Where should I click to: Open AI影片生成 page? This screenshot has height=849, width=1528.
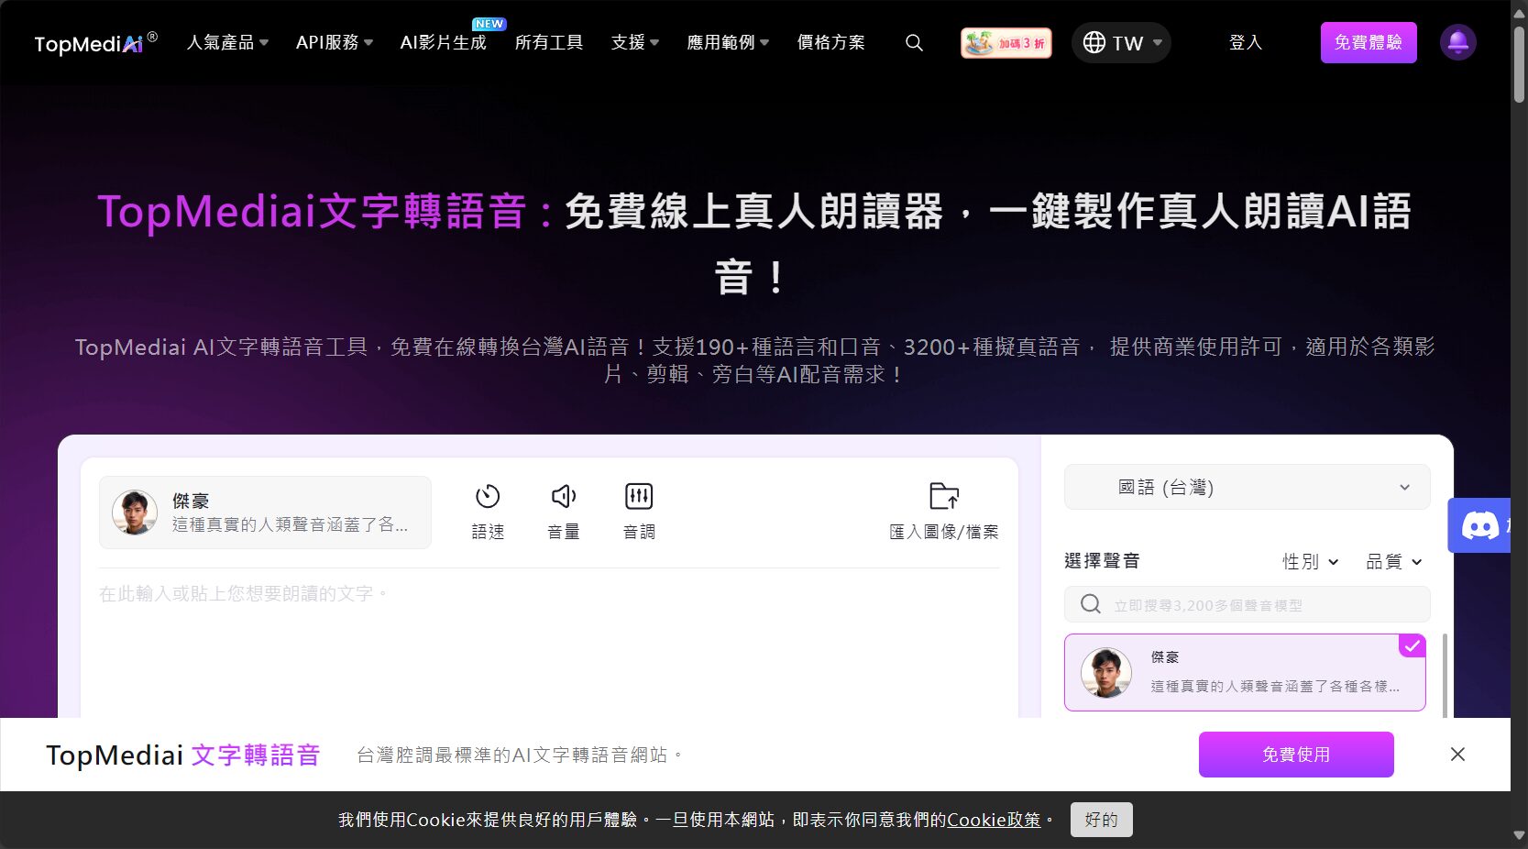pos(444,42)
